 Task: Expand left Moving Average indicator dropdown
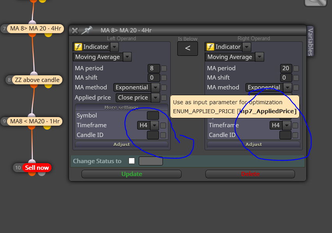pyautogui.click(x=127, y=57)
